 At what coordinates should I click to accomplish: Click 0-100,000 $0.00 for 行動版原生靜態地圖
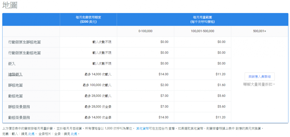coord(164,42)
